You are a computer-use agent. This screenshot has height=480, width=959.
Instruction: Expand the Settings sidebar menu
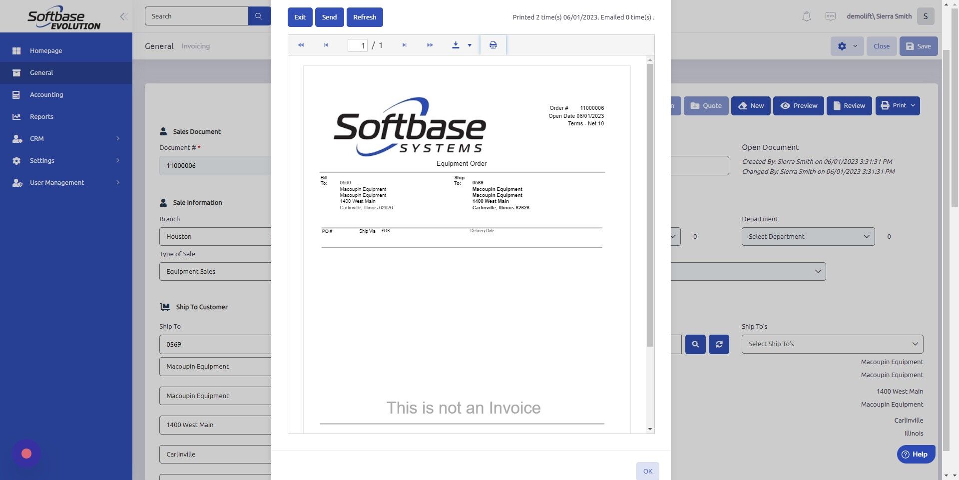[66, 160]
